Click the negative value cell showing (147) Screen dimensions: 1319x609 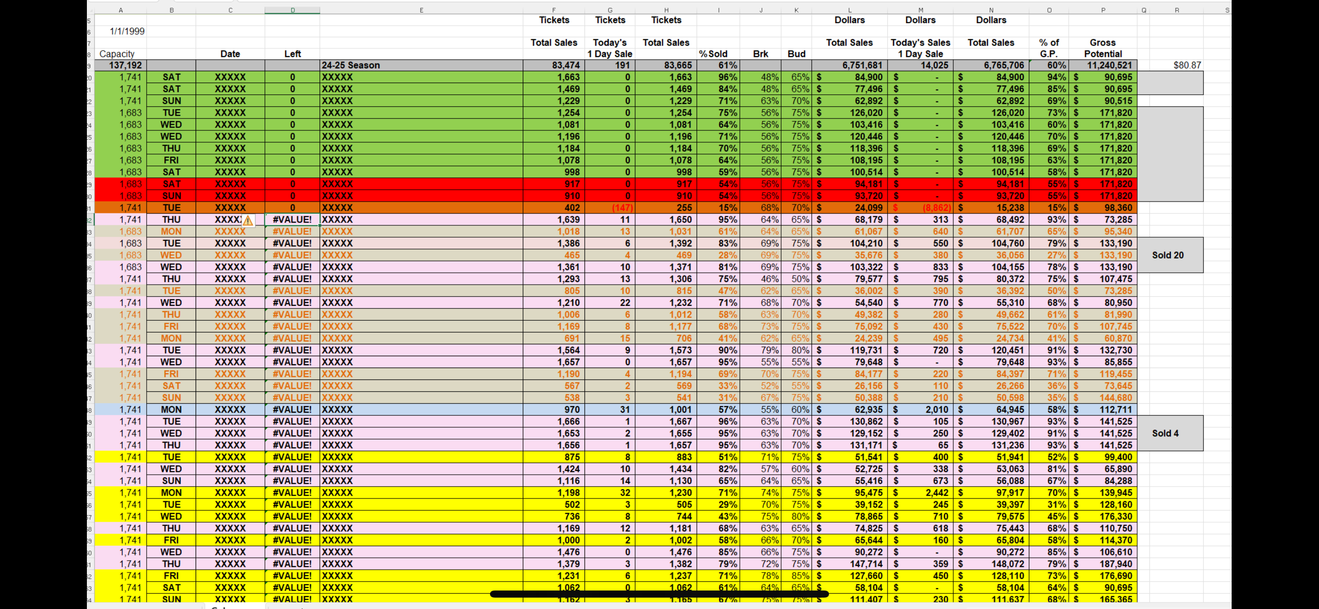coord(621,208)
